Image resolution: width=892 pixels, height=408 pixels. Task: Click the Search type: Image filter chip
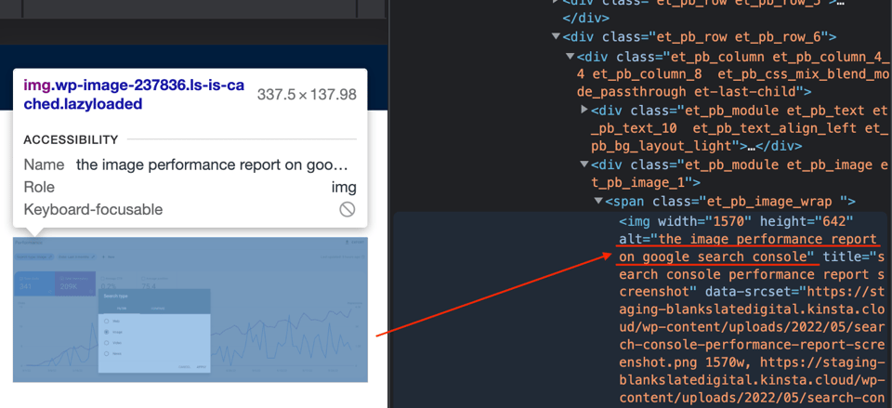[34, 257]
